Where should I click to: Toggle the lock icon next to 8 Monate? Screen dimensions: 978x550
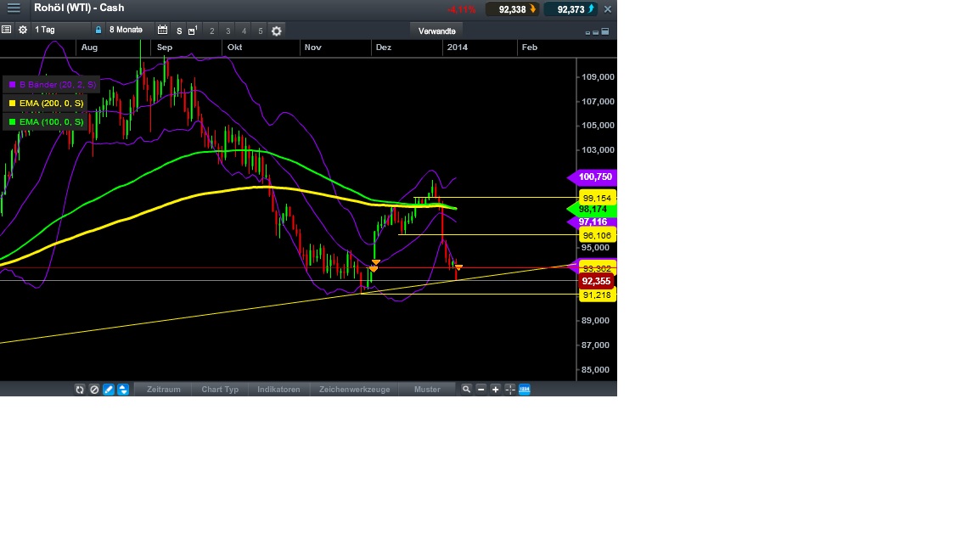(x=98, y=30)
